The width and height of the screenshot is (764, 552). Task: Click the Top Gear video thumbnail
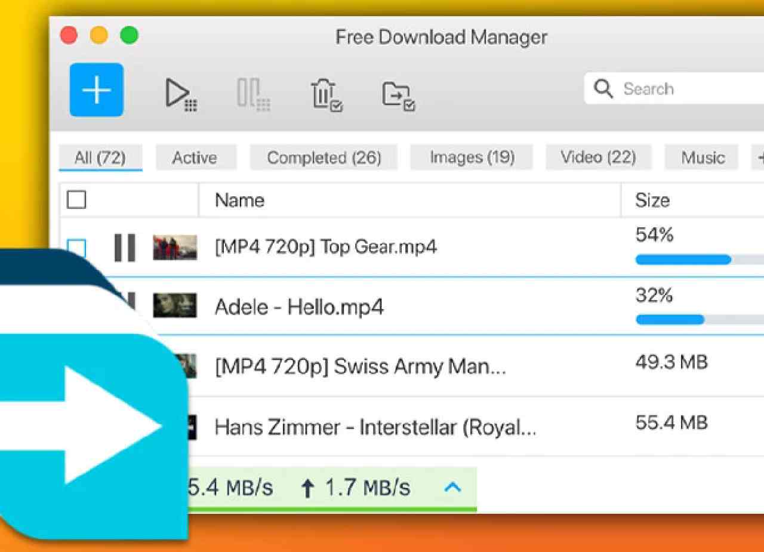(x=175, y=247)
